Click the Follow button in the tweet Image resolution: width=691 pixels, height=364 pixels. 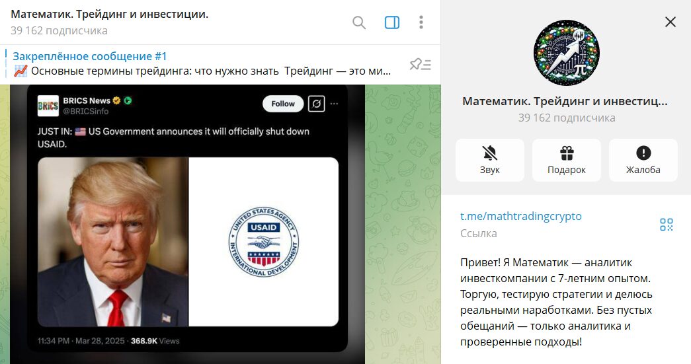tap(283, 104)
